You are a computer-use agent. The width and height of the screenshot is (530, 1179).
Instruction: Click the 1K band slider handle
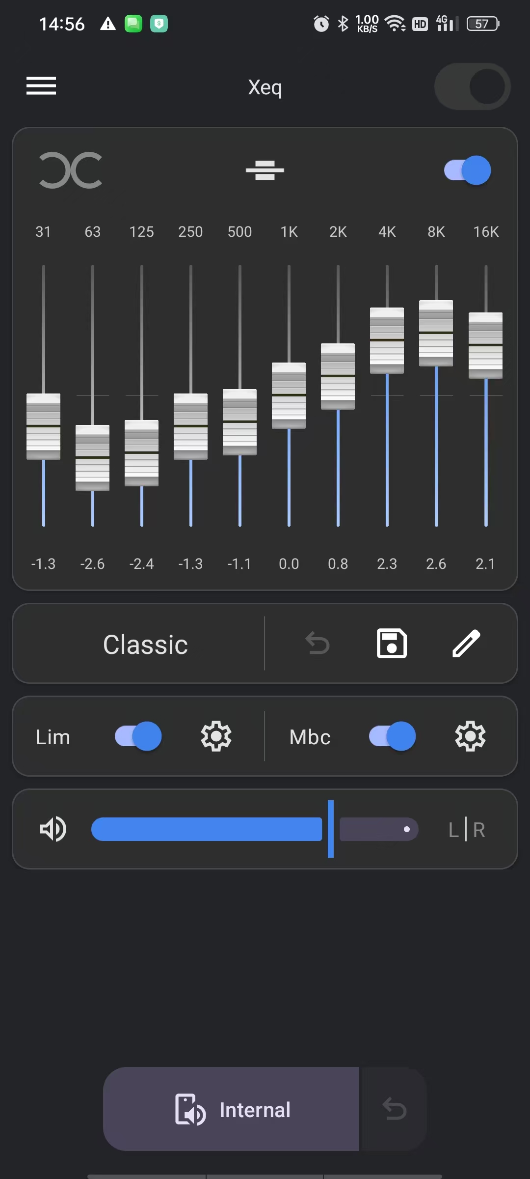coord(289,395)
